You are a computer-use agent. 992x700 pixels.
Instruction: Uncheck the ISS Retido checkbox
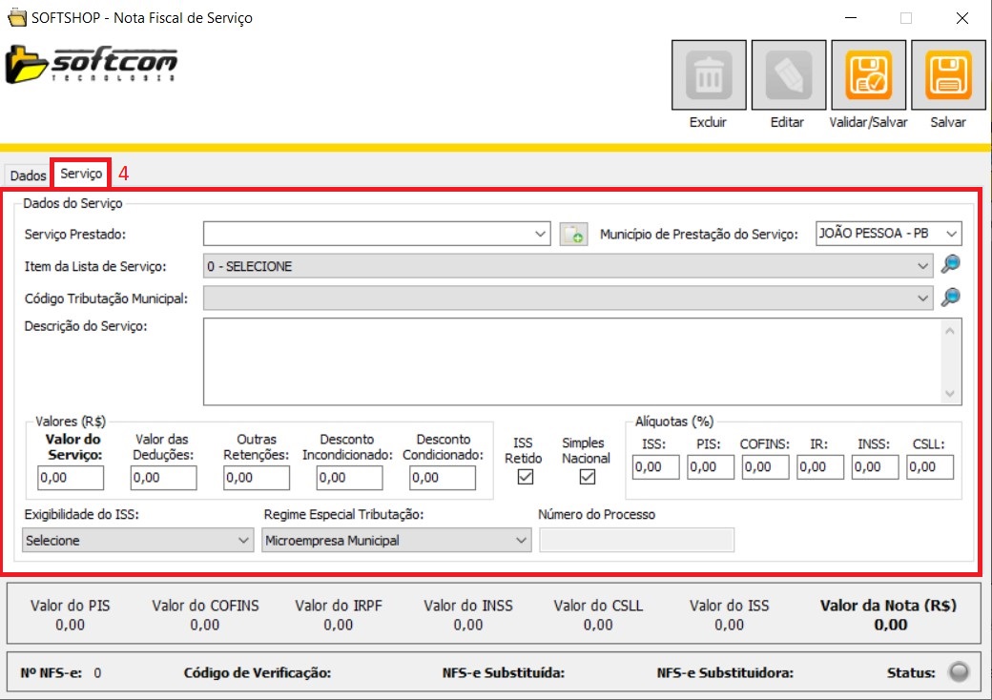pyautogui.click(x=524, y=478)
